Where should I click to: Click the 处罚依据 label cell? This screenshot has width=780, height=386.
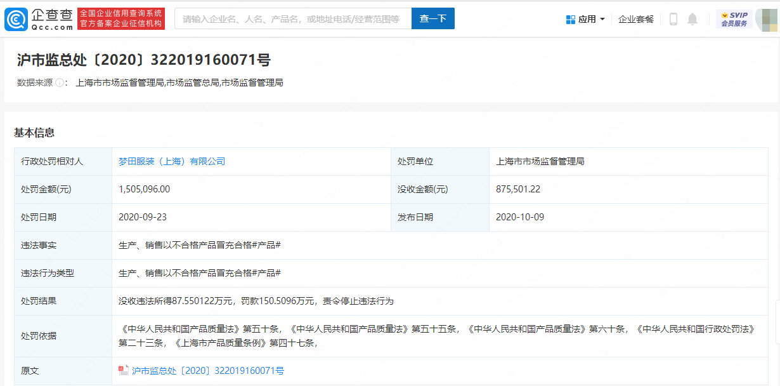tap(63, 336)
